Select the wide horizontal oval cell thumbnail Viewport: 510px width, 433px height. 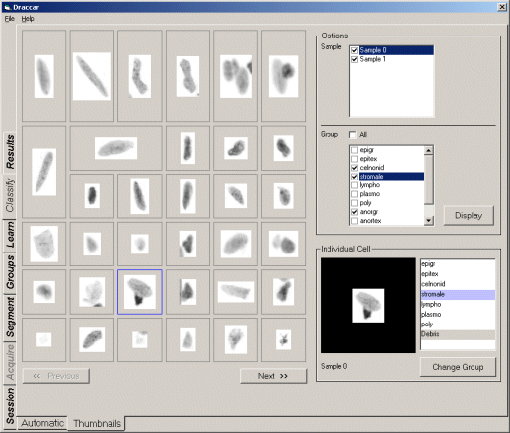[x=116, y=148]
